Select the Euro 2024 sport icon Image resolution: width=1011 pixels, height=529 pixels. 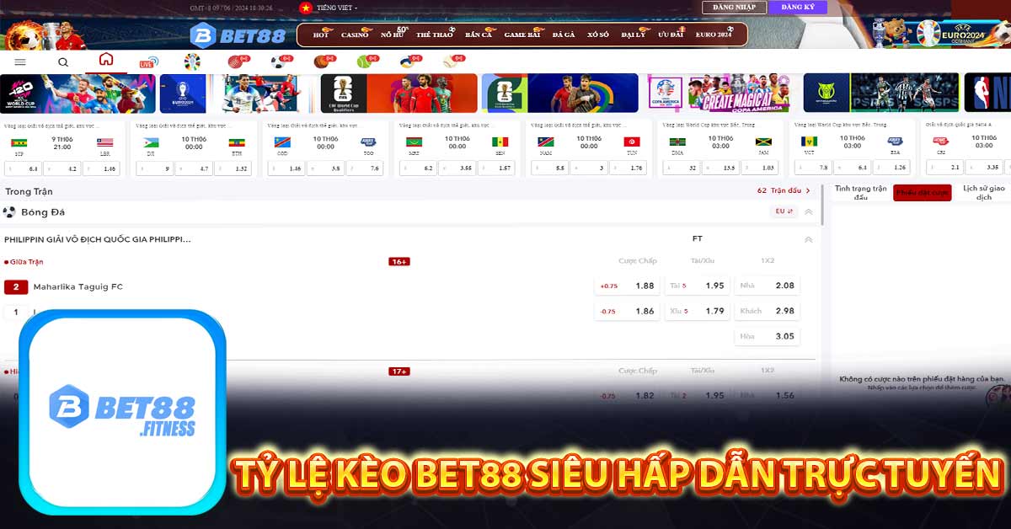(x=192, y=61)
